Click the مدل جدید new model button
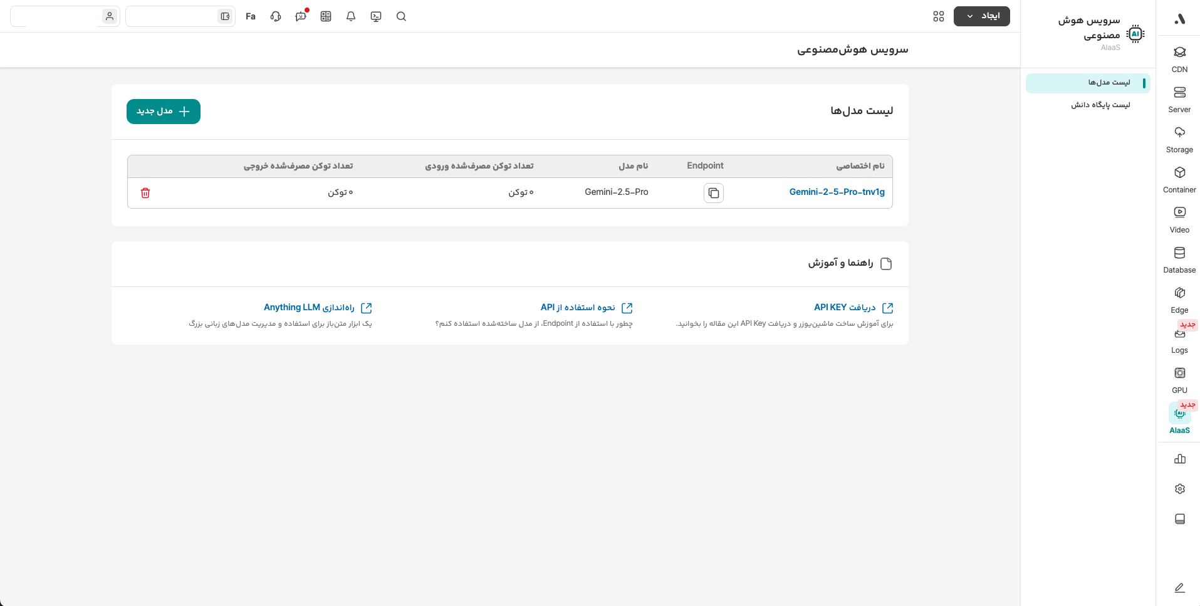 164,112
